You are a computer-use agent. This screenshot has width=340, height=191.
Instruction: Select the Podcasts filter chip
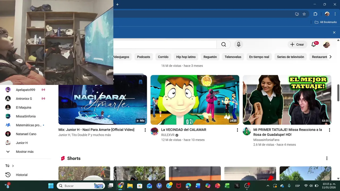coord(143,57)
